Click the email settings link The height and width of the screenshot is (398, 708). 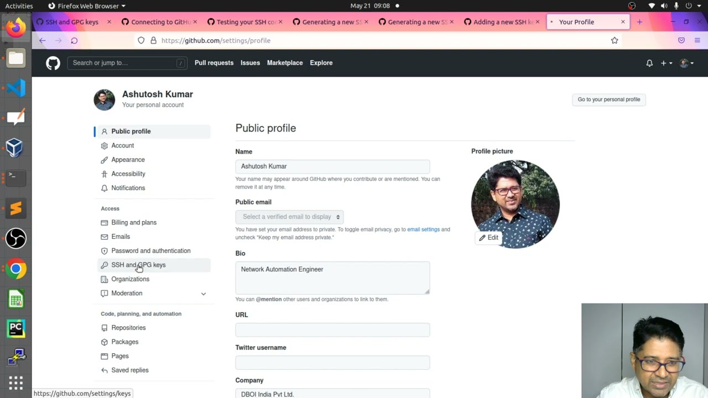(423, 229)
